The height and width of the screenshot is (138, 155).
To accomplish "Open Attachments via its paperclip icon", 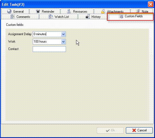I will 103,11.
